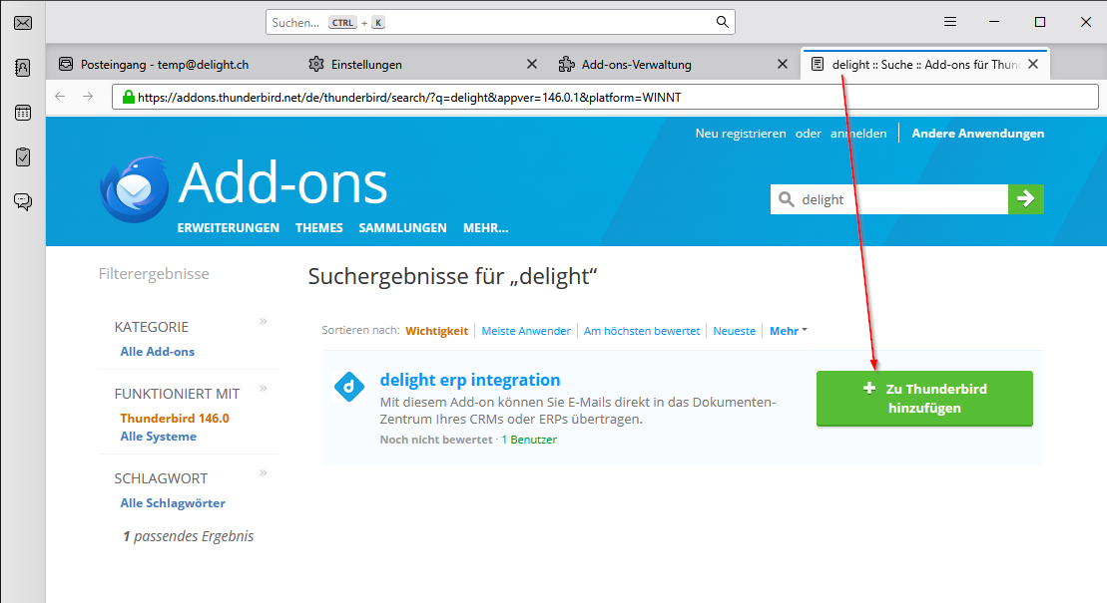Expand the MEHR... navigation dropdown
The image size is (1107, 603).
[486, 227]
